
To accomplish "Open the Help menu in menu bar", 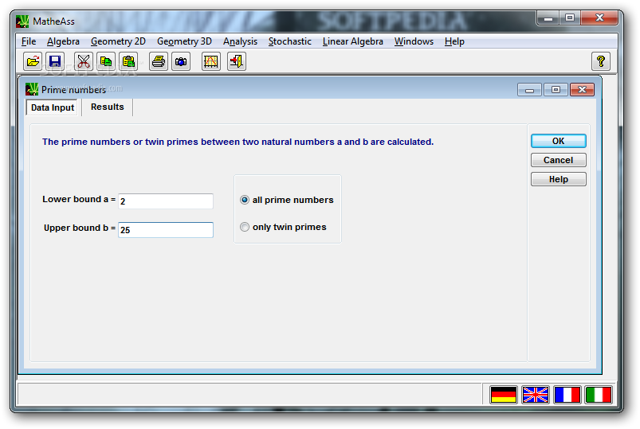I will pyautogui.click(x=454, y=41).
